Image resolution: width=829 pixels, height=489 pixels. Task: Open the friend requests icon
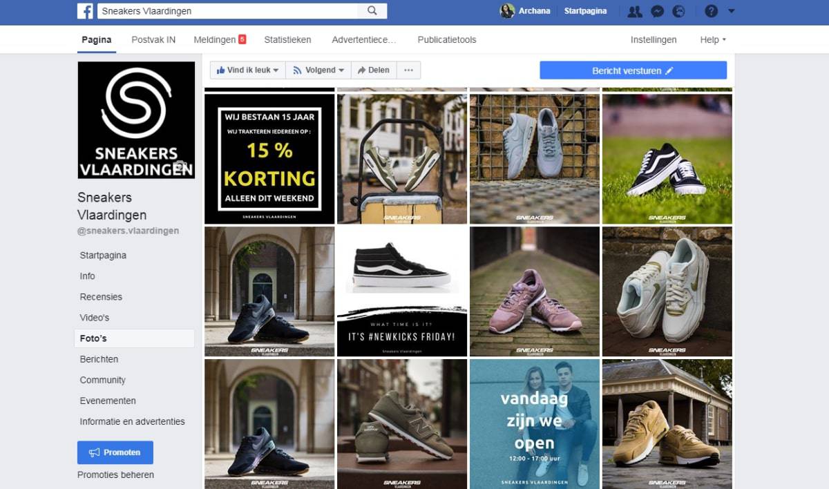pos(634,11)
